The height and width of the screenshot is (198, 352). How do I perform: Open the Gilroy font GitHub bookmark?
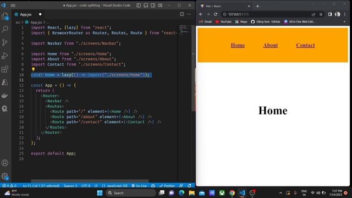pyautogui.click(x=265, y=22)
